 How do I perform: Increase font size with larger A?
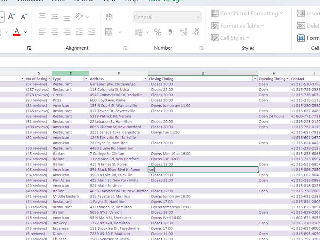(x=12, y=16)
